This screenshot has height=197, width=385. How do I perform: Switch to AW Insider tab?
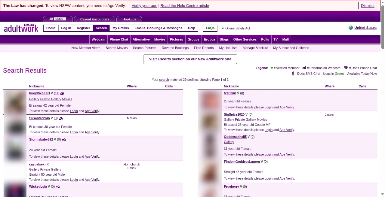pyautogui.click(x=58, y=19)
